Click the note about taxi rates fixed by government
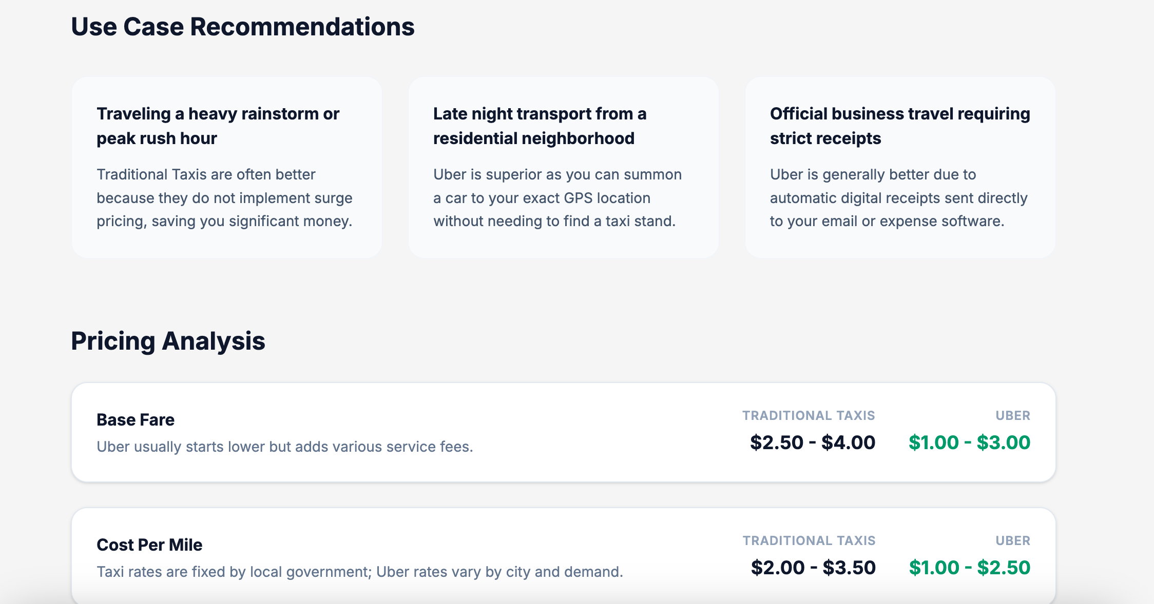The image size is (1154, 604). click(359, 572)
